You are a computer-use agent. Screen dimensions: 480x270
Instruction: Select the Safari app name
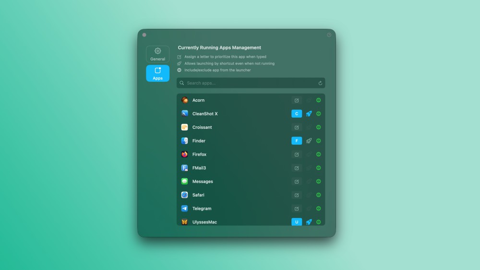click(x=198, y=195)
